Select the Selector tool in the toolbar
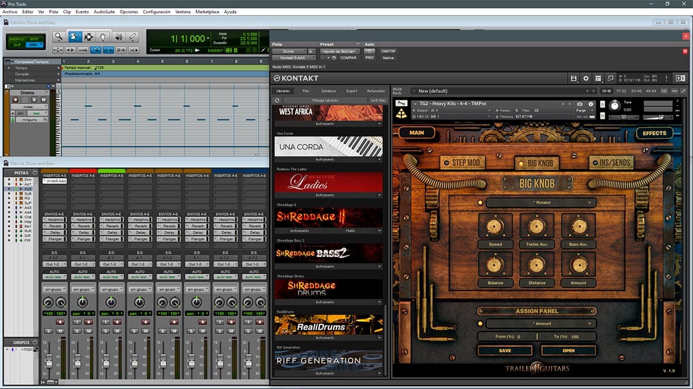This screenshot has height=389, width=693. pyautogui.click(x=89, y=36)
